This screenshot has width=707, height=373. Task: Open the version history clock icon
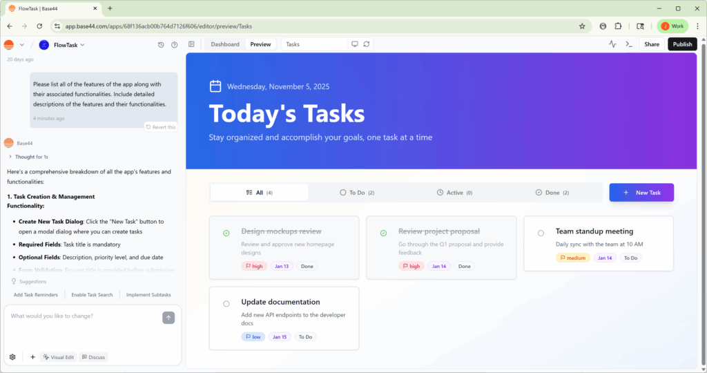(161, 45)
